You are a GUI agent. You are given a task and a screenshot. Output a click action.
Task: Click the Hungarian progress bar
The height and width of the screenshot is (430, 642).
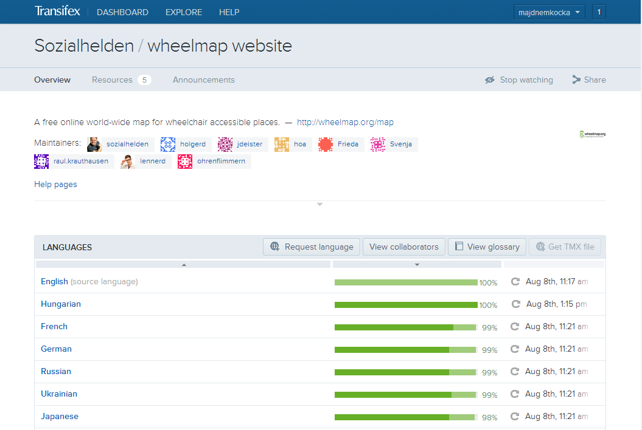pos(406,305)
